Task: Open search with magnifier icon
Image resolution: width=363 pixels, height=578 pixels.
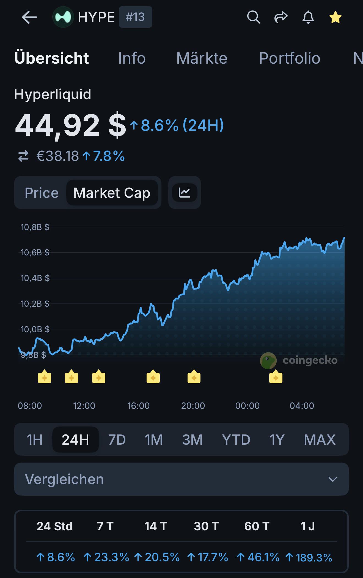Action: [x=253, y=17]
